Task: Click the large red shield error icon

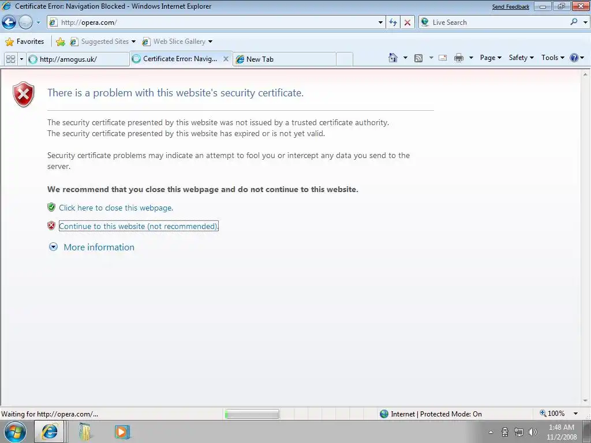Action: pos(23,94)
